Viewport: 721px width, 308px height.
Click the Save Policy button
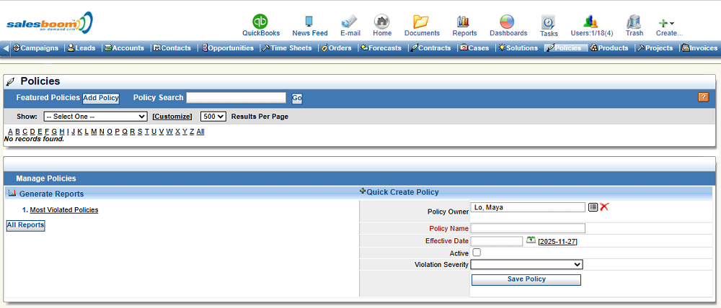coord(526,279)
